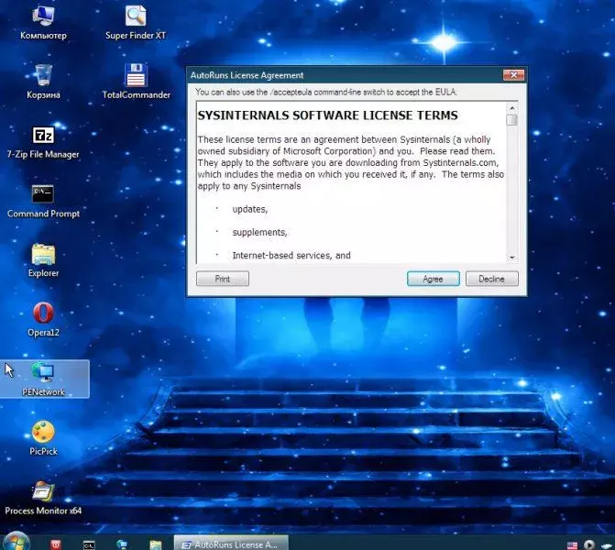
Task: Click the Agree button
Action: pos(433,279)
